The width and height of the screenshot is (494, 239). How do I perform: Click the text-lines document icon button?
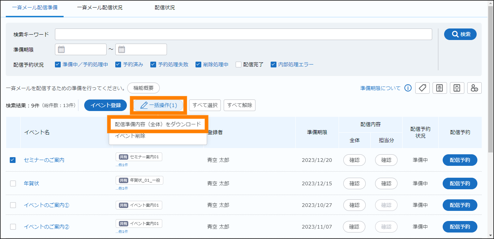tap(439, 88)
